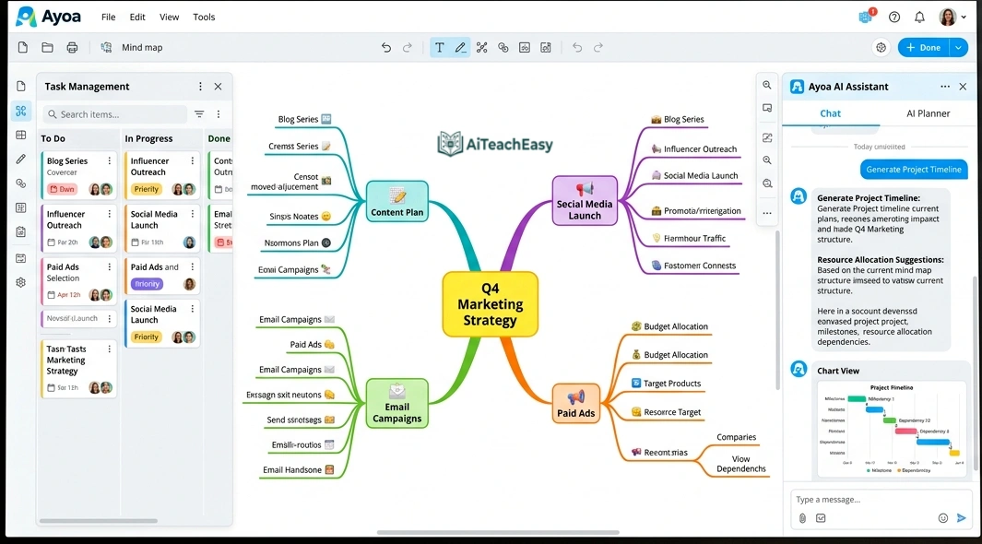Switch to the AI Planner tab
The width and height of the screenshot is (982, 544).
click(x=928, y=113)
